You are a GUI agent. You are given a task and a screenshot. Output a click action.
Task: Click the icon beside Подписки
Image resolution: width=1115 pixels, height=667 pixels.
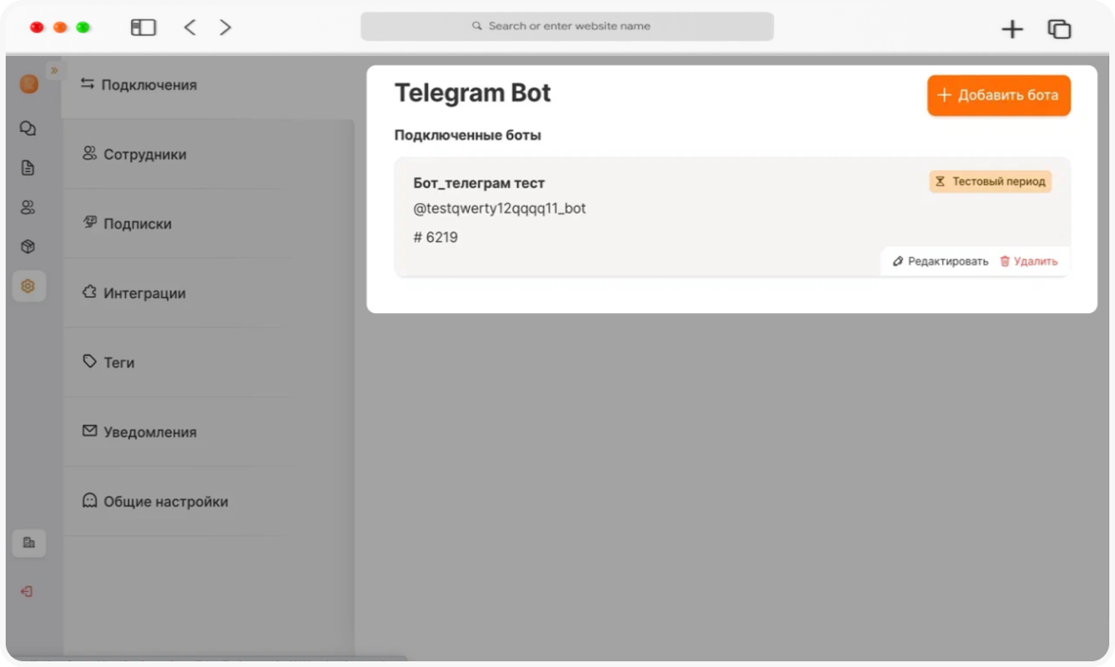click(89, 222)
